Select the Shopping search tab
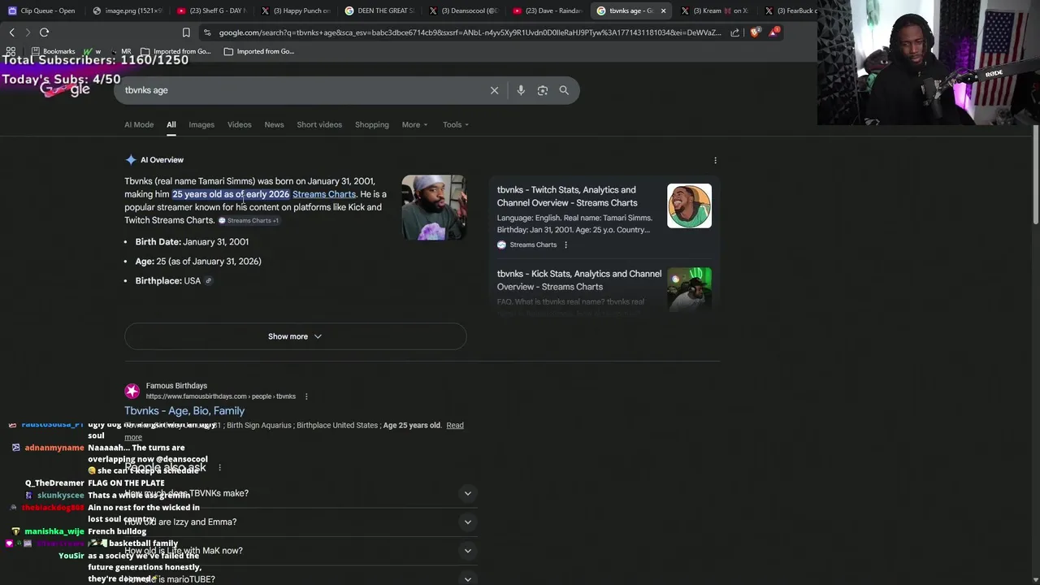This screenshot has height=585, width=1040. tap(372, 124)
